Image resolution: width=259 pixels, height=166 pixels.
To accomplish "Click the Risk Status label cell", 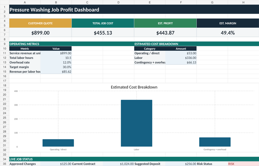I will click(212, 164).
